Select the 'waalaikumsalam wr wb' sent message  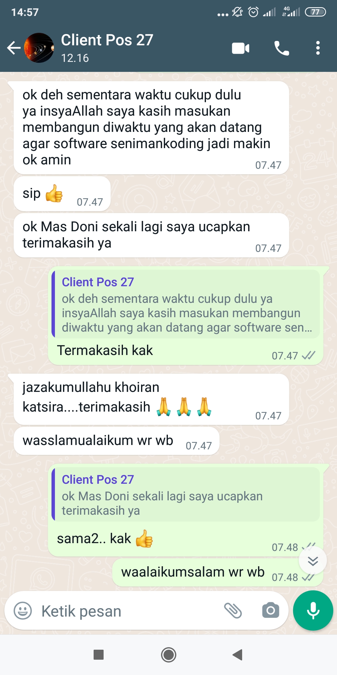pos(217,573)
